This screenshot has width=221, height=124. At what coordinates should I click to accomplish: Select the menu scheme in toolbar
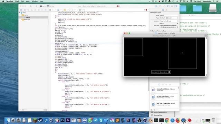click(x=43, y=6)
